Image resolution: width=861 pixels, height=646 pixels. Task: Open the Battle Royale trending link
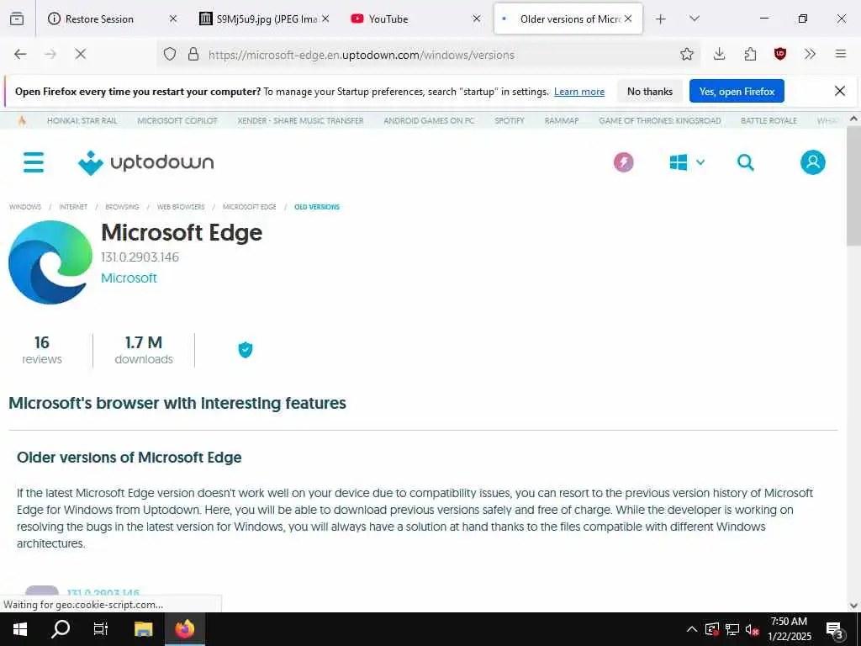point(769,121)
